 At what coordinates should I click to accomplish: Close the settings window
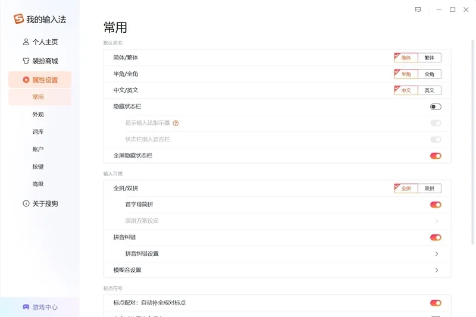click(x=466, y=10)
